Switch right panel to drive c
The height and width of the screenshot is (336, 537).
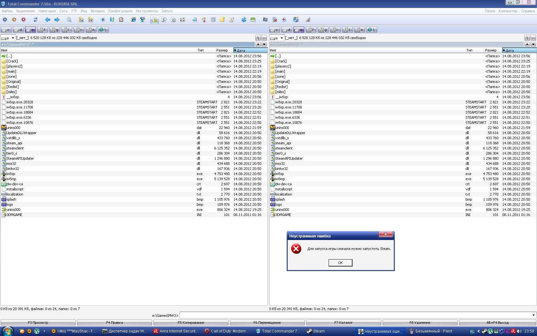(x=275, y=30)
